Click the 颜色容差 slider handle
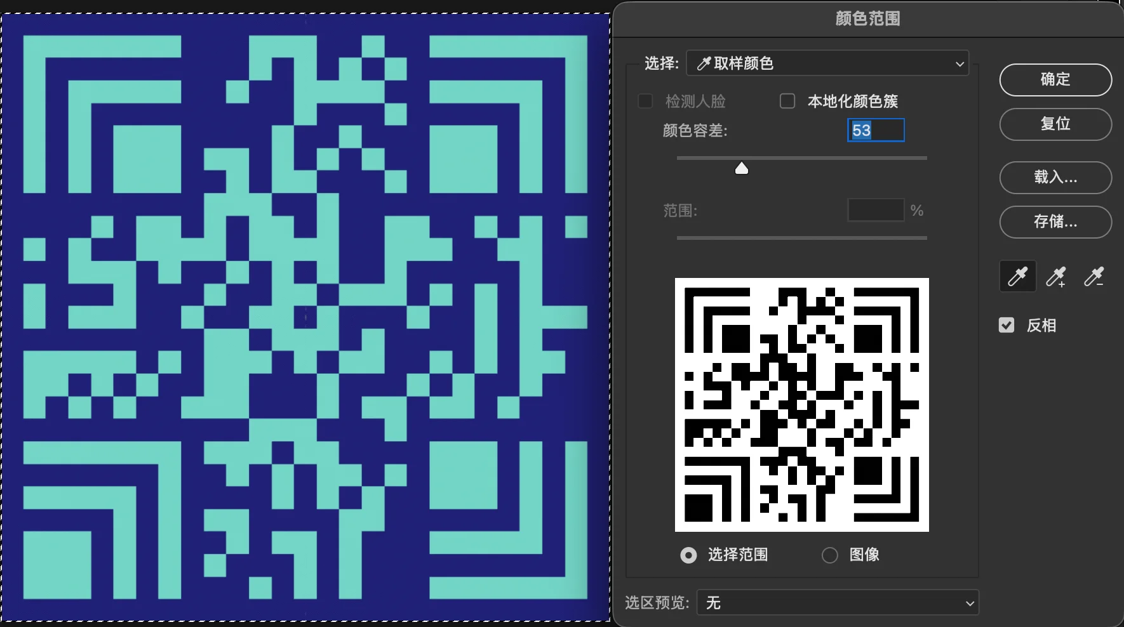Image resolution: width=1124 pixels, height=627 pixels. tap(741, 168)
